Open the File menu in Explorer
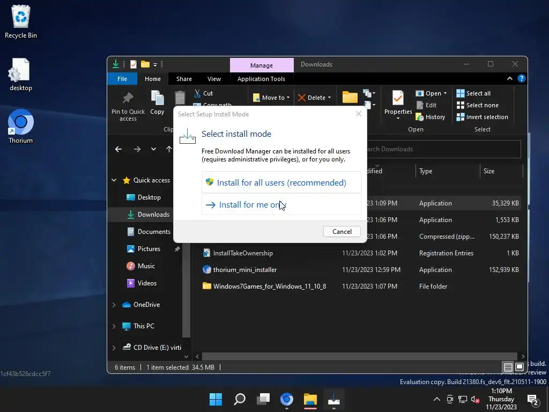Image resolution: width=549 pixels, height=412 pixels. point(122,79)
